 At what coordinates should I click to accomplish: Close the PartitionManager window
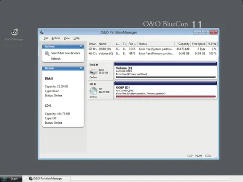click(213, 32)
